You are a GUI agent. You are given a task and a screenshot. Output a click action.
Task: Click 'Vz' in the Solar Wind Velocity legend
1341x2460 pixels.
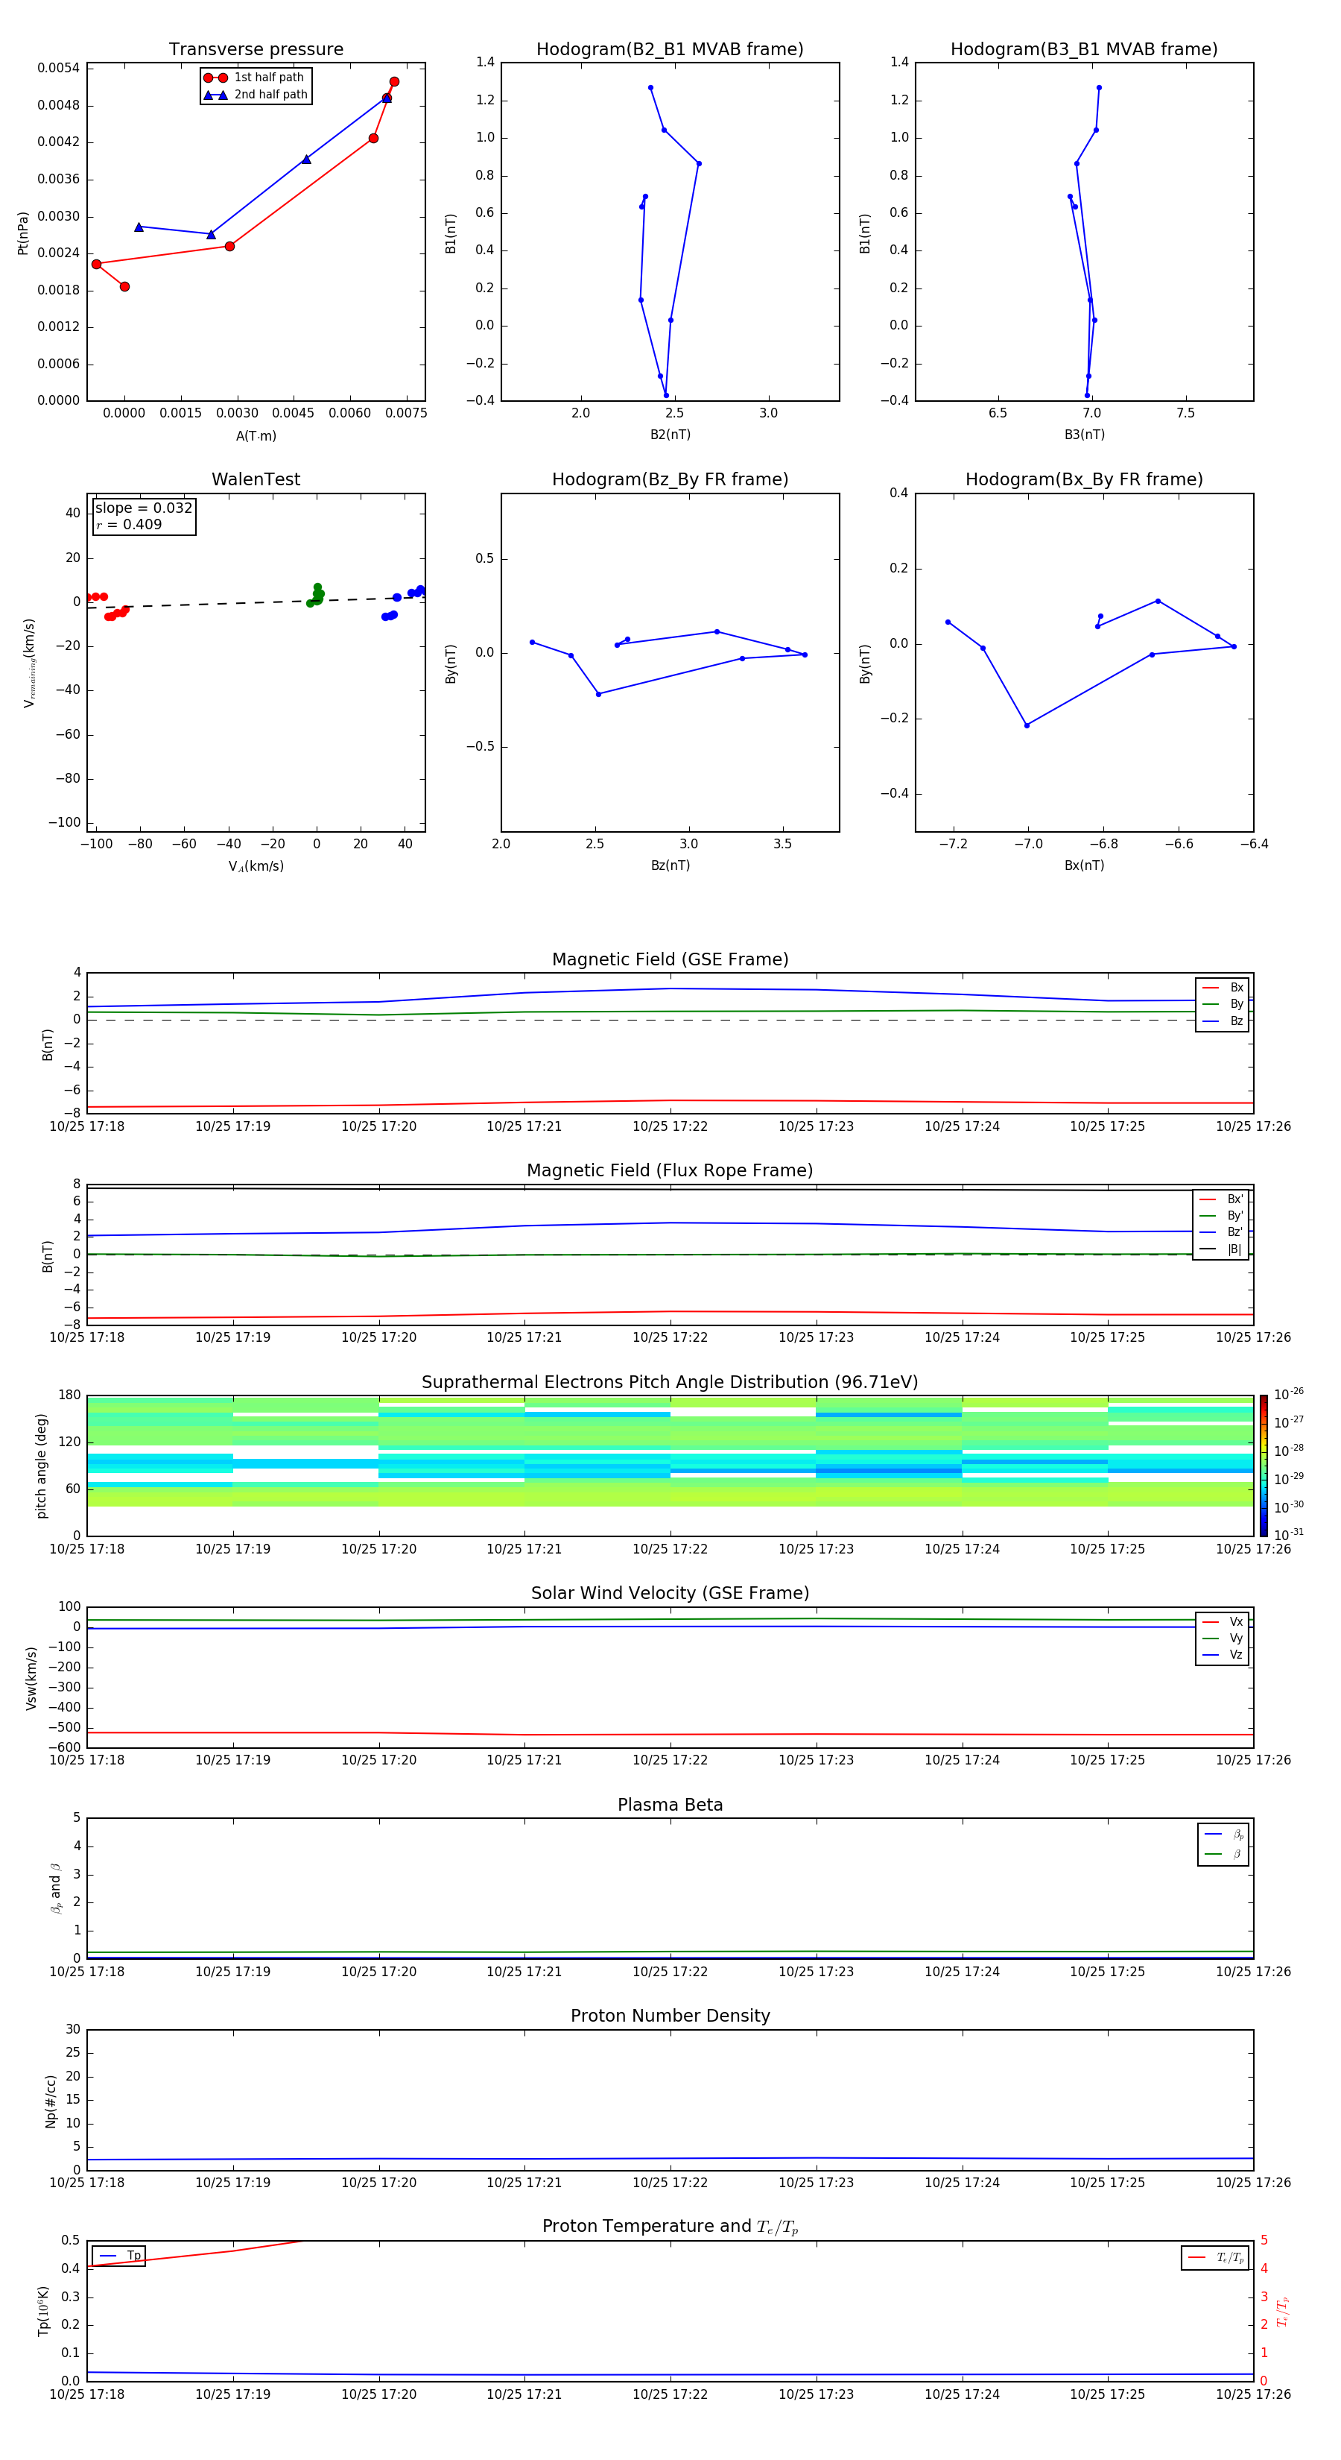pyautogui.click(x=1223, y=1655)
